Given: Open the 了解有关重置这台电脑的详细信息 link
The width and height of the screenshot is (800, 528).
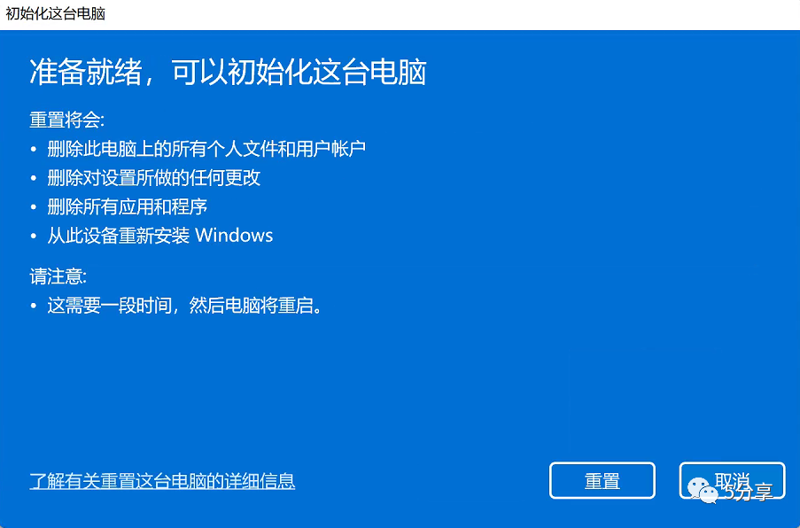Looking at the screenshot, I should tap(162, 481).
